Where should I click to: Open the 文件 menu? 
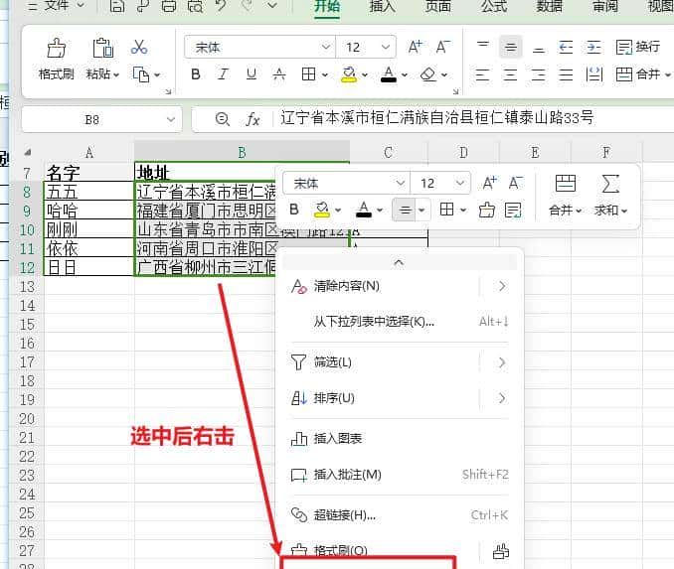(x=55, y=6)
